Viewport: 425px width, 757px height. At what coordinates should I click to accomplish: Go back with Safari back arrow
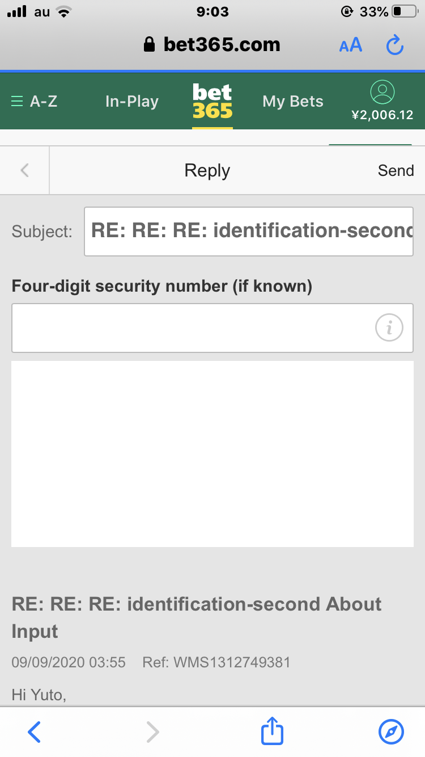[34, 731]
